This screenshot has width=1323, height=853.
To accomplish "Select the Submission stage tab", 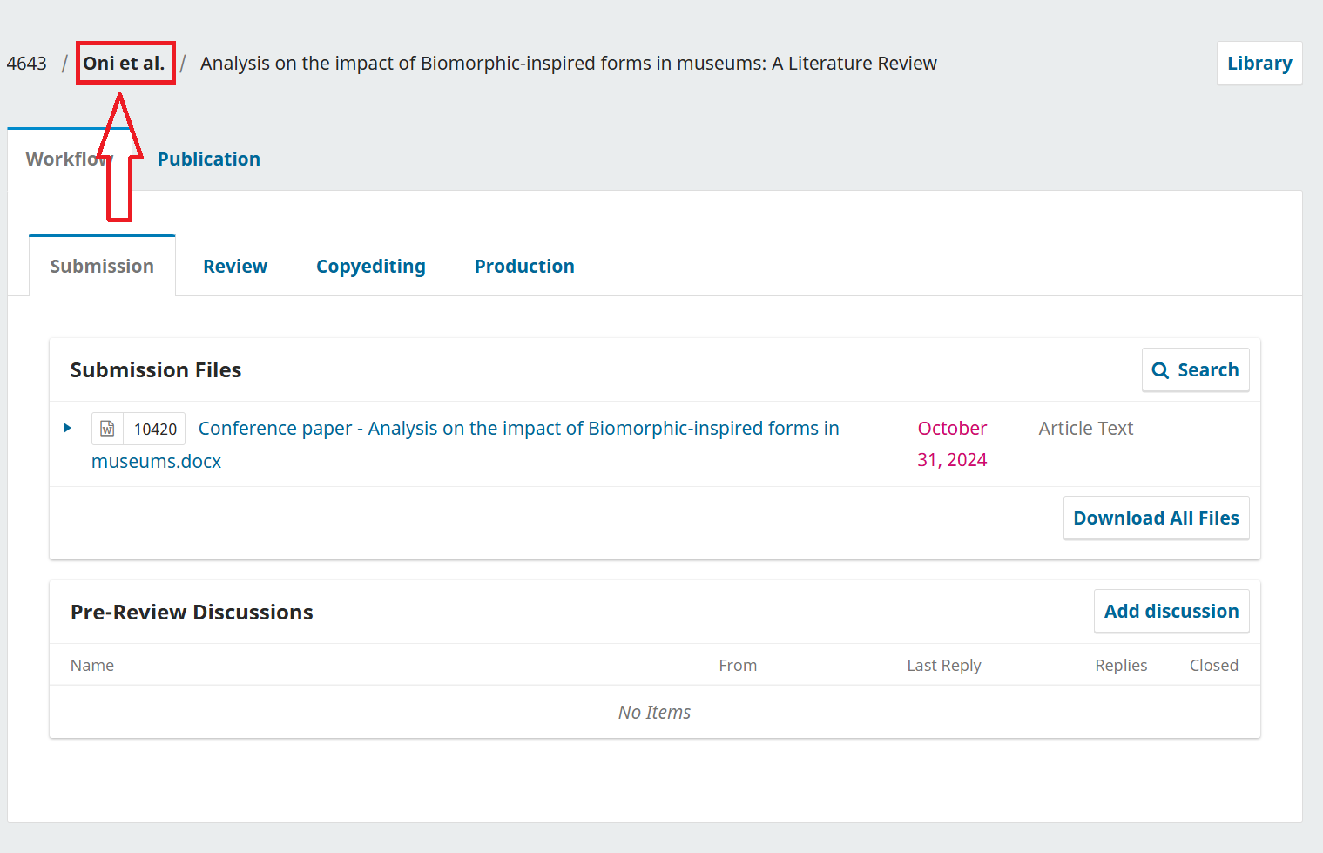I will [x=102, y=267].
